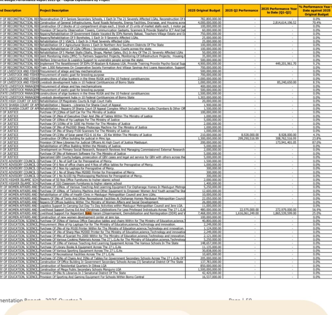Select the Q2 value 1,616,061,249.00
This screenshot has height=315, width=332.
pos(247,213)
